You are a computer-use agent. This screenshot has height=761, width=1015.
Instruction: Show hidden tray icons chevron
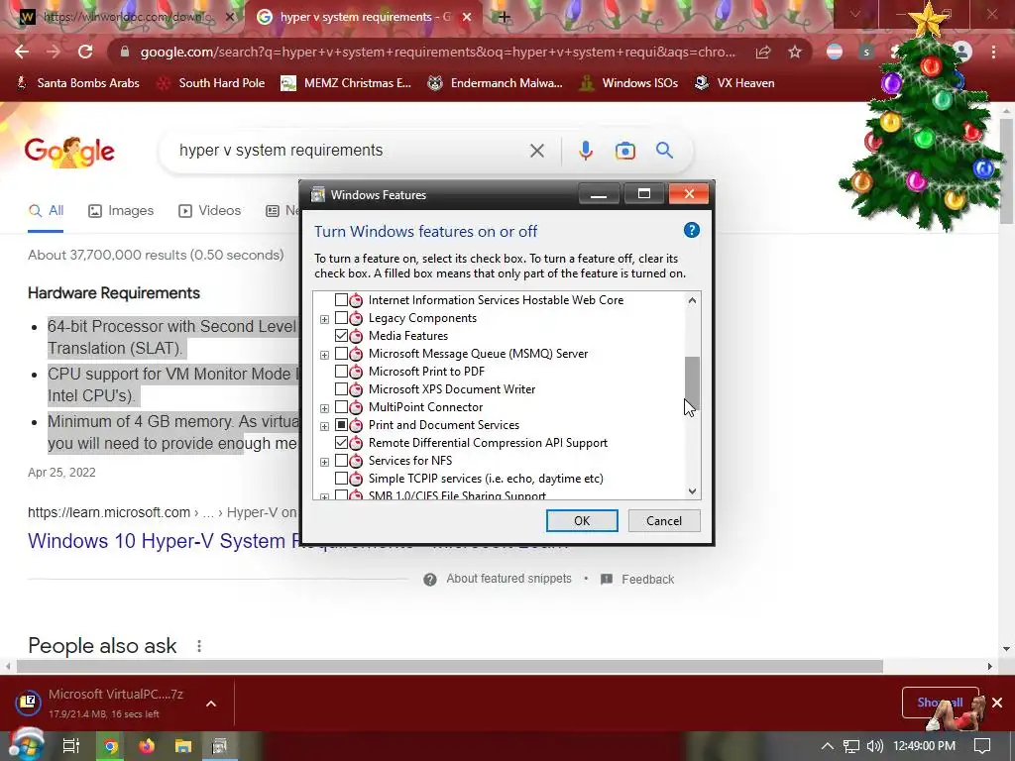pos(828,746)
